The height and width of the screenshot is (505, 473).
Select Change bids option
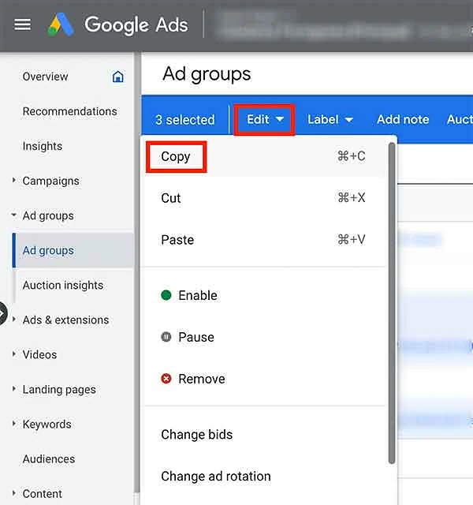pyautogui.click(x=264, y=435)
